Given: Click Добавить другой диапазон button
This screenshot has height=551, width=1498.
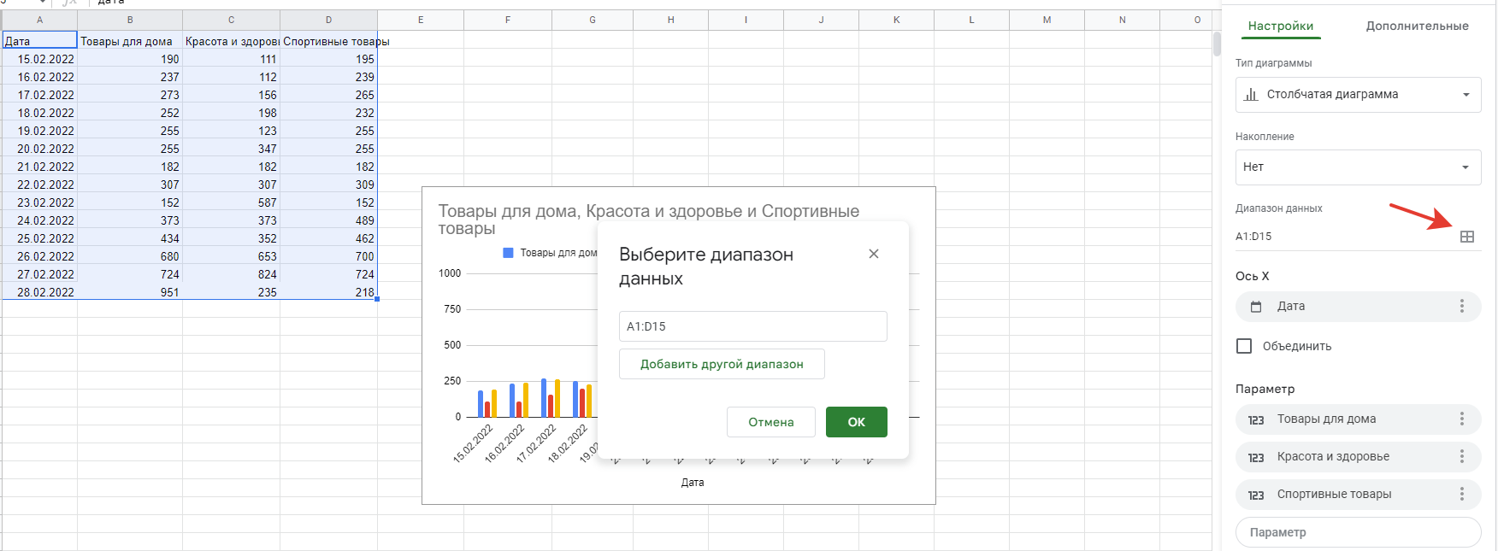Looking at the screenshot, I should [722, 364].
